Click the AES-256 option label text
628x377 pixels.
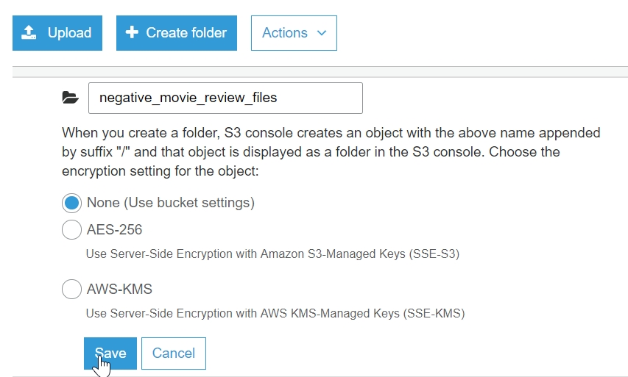coord(114,230)
